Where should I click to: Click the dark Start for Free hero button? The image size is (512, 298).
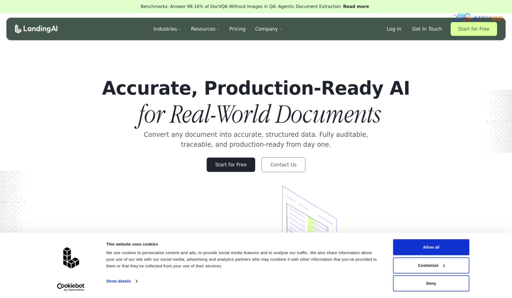[x=231, y=165]
